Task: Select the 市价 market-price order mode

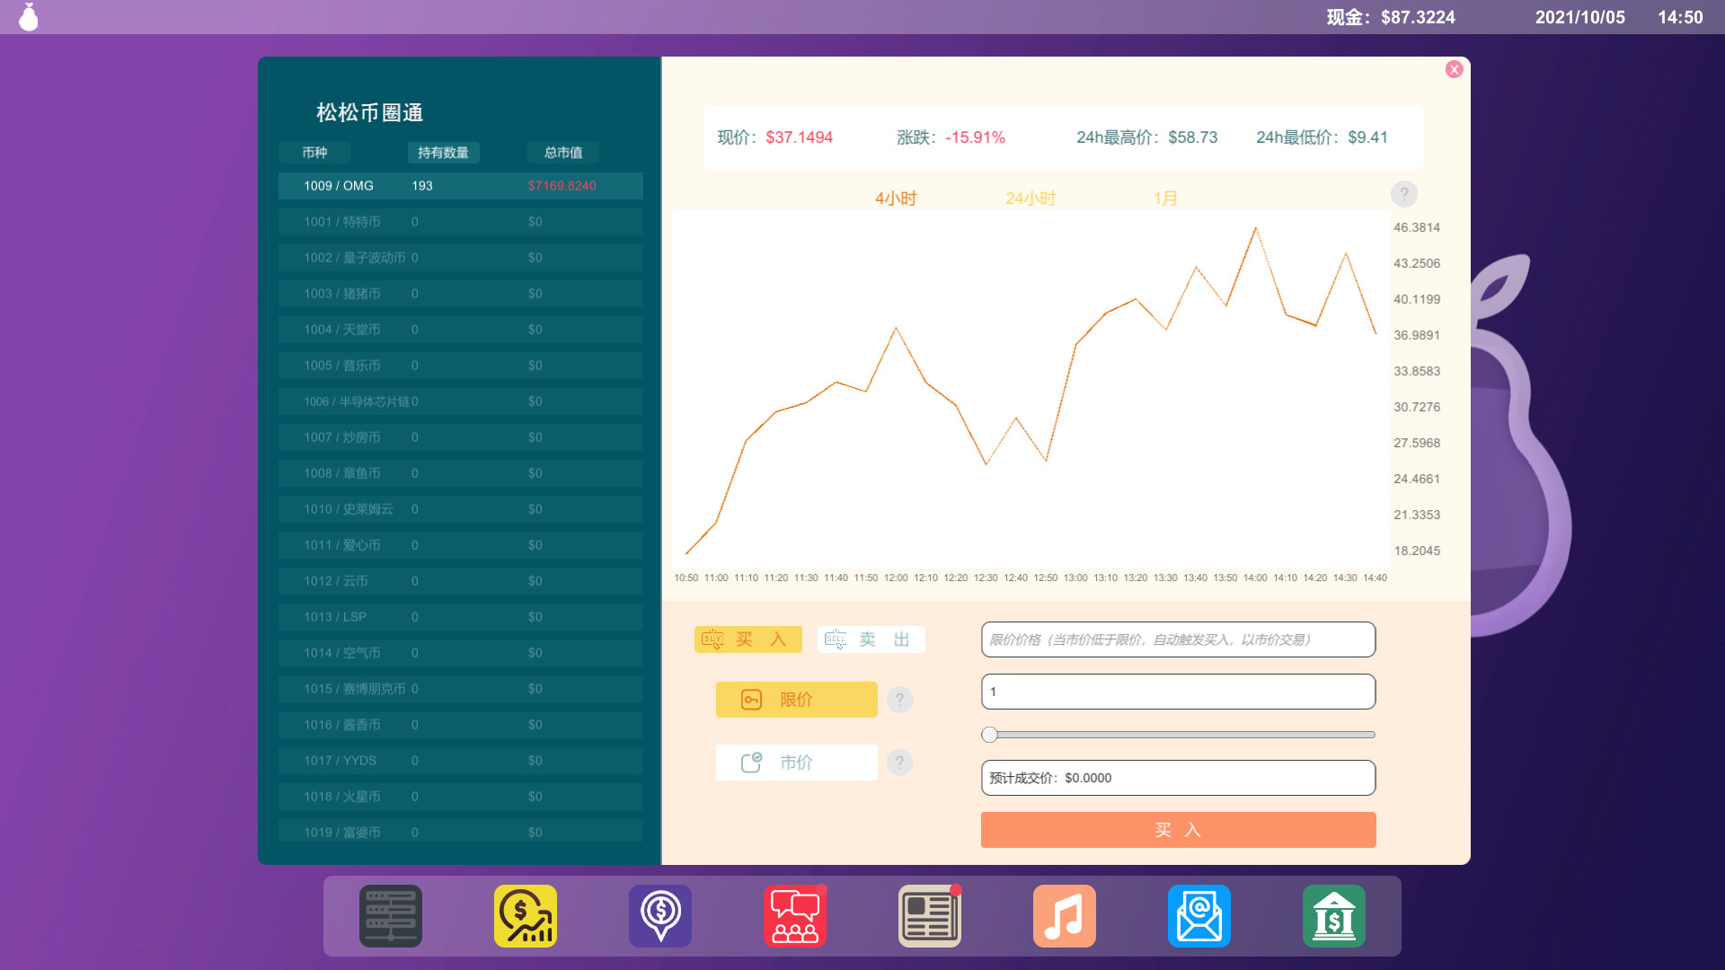Action: (795, 762)
